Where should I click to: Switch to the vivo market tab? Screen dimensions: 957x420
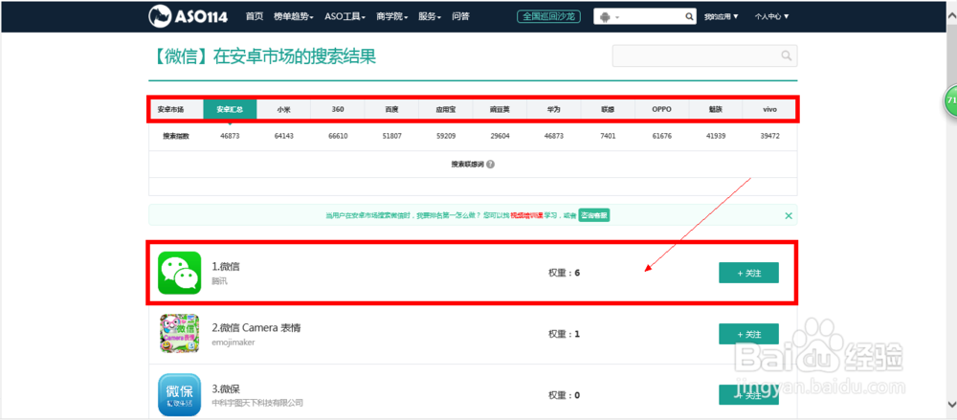tap(769, 110)
